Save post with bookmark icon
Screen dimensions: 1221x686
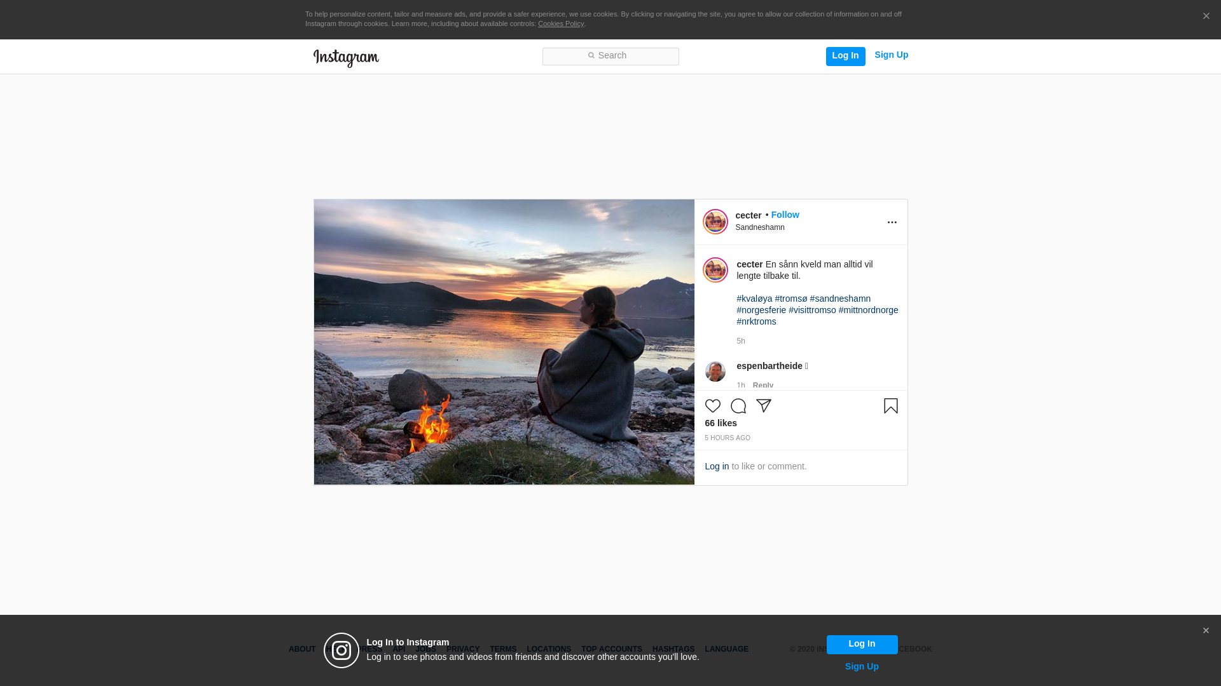pos(890,406)
